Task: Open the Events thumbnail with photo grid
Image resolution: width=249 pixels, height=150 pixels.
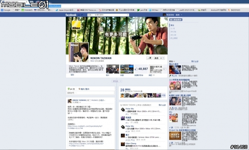Action: click(x=127, y=69)
